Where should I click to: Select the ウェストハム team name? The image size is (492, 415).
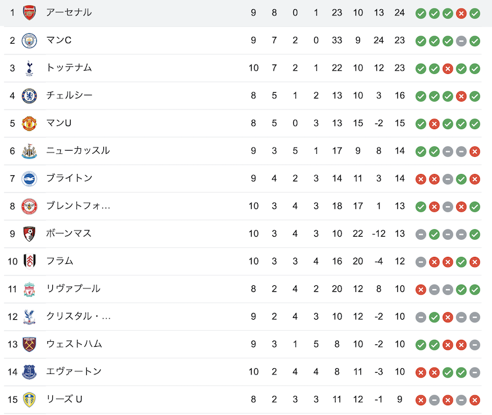coord(74,344)
